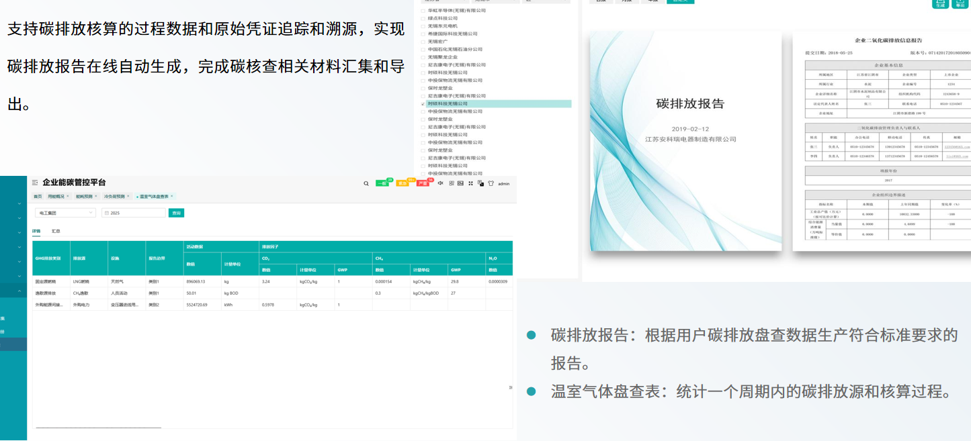Switch to the 首页 tab

click(x=38, y=196)
